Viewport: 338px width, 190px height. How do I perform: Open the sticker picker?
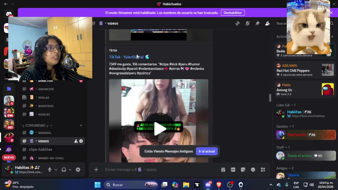[243, 170]
